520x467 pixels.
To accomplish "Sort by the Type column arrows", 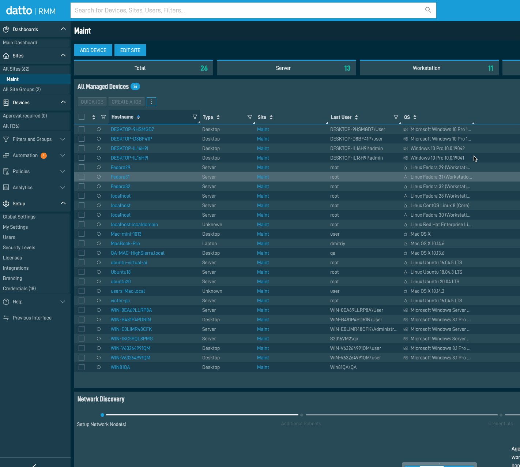I will pos(218,117).
